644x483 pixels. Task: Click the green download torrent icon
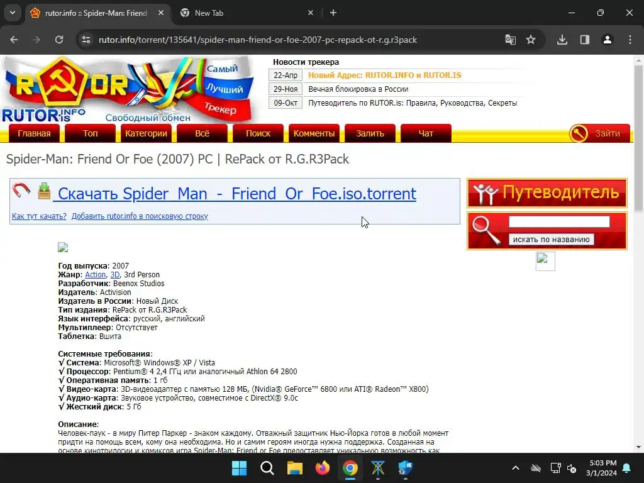point(44,191)
